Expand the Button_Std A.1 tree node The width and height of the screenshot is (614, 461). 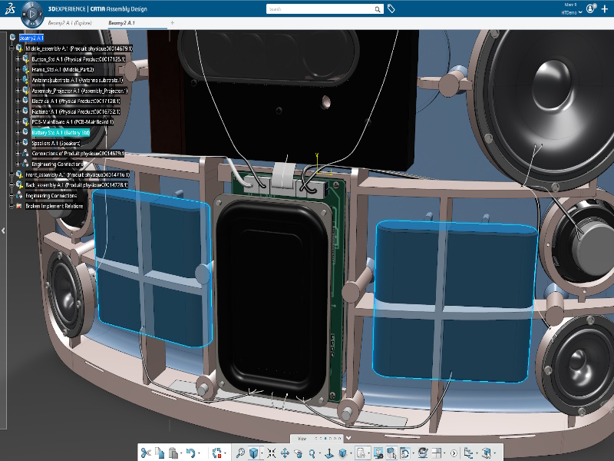pos(17,58)
